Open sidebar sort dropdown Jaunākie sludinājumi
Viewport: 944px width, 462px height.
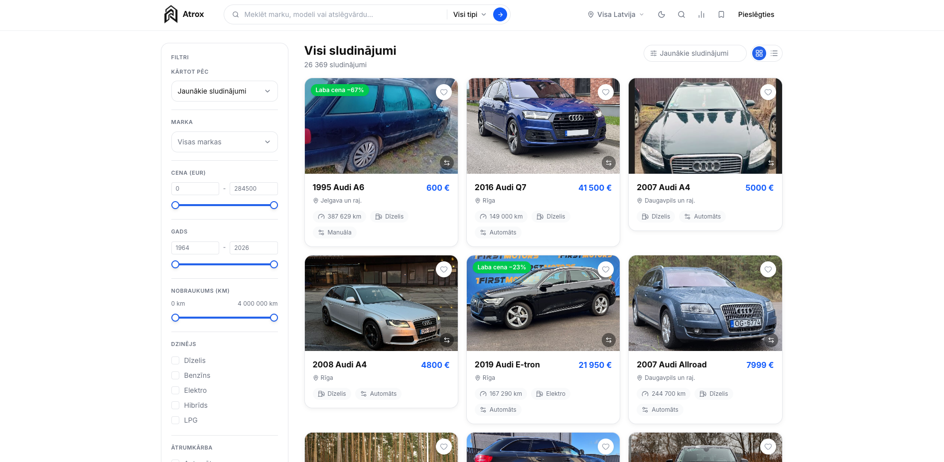224,91
